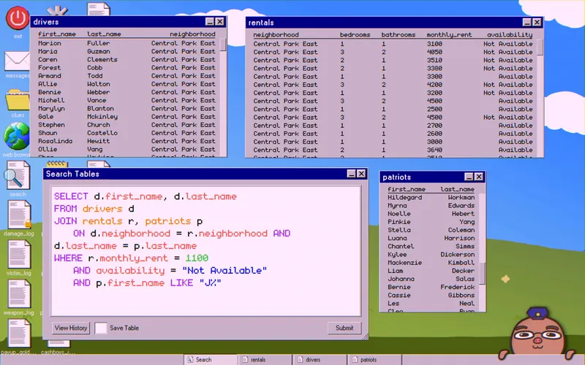The width and height of the screenshot is (585, 365).
Task: Minimize the drivers window
Action: click(x=210, y=22)
